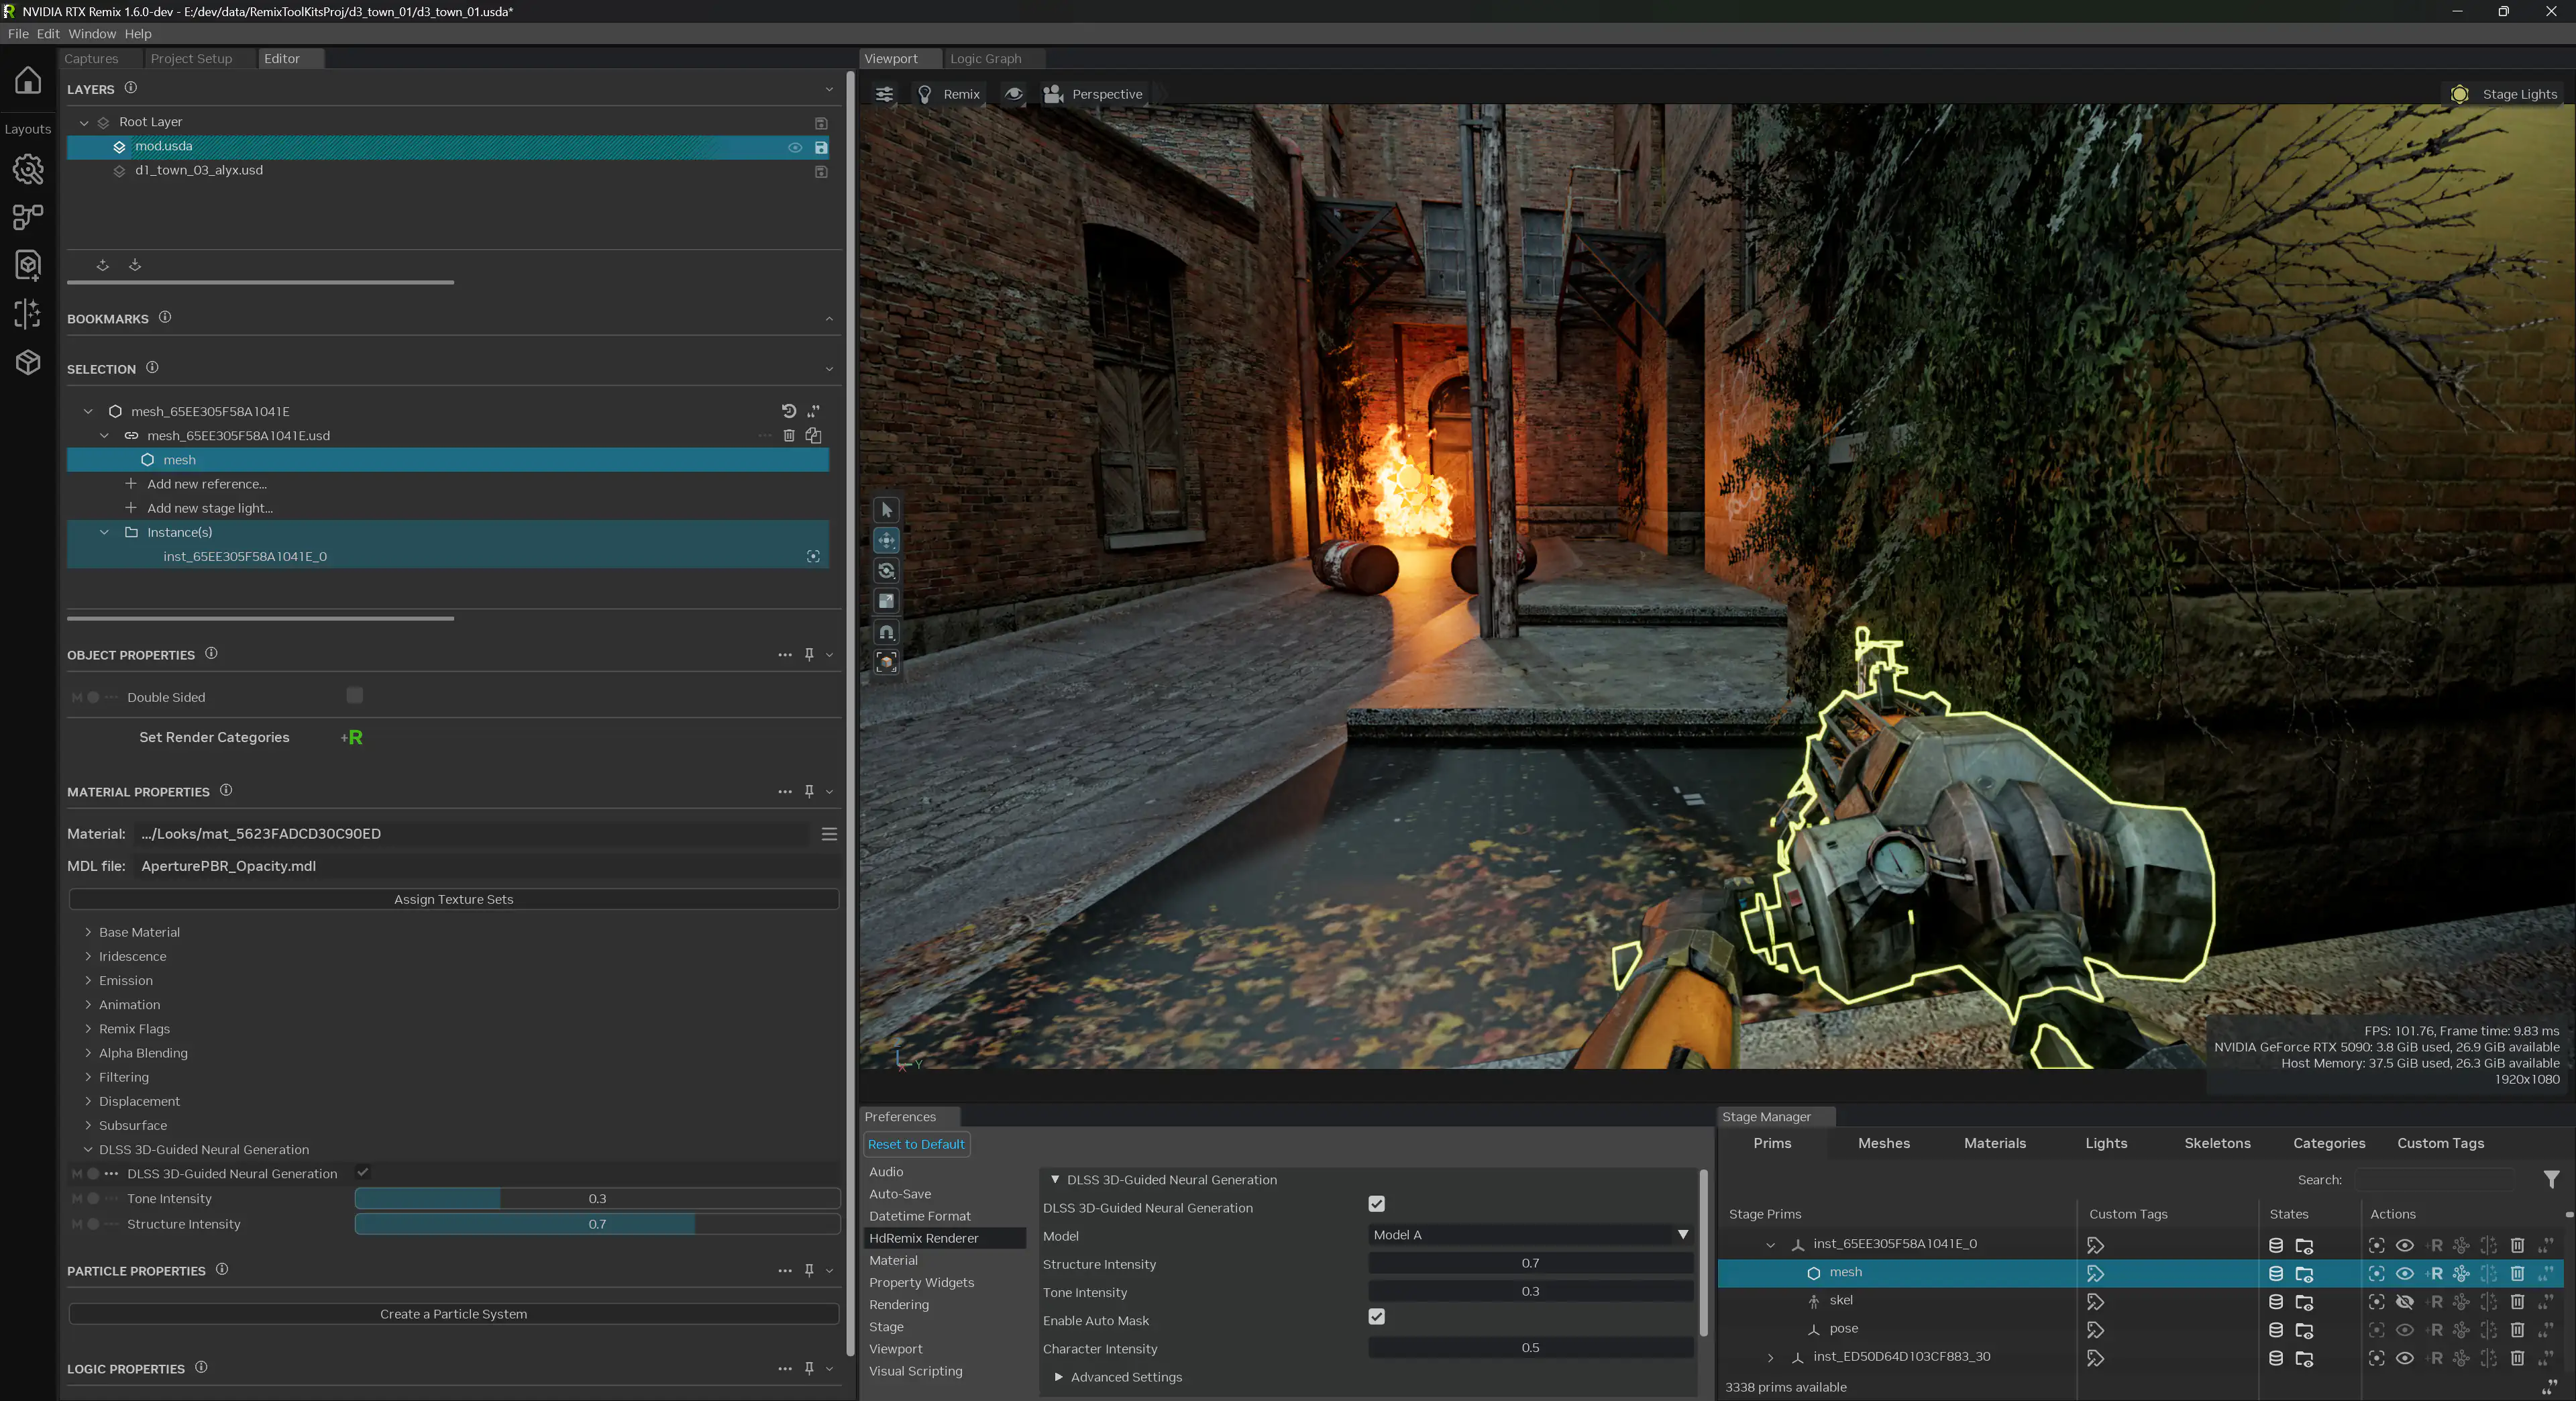This screenshot has height=1401, width=2576.
Task: Click the save icon on mod.usda layer
Action: point(821,147)
